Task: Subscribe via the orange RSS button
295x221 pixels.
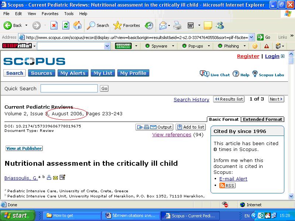Action: 227,186
